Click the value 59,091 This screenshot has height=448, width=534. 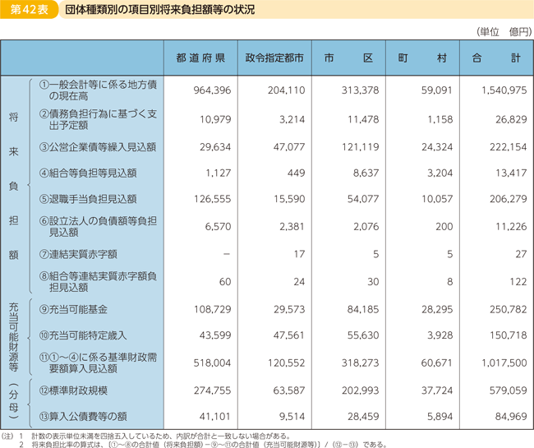tap(437, 90)
